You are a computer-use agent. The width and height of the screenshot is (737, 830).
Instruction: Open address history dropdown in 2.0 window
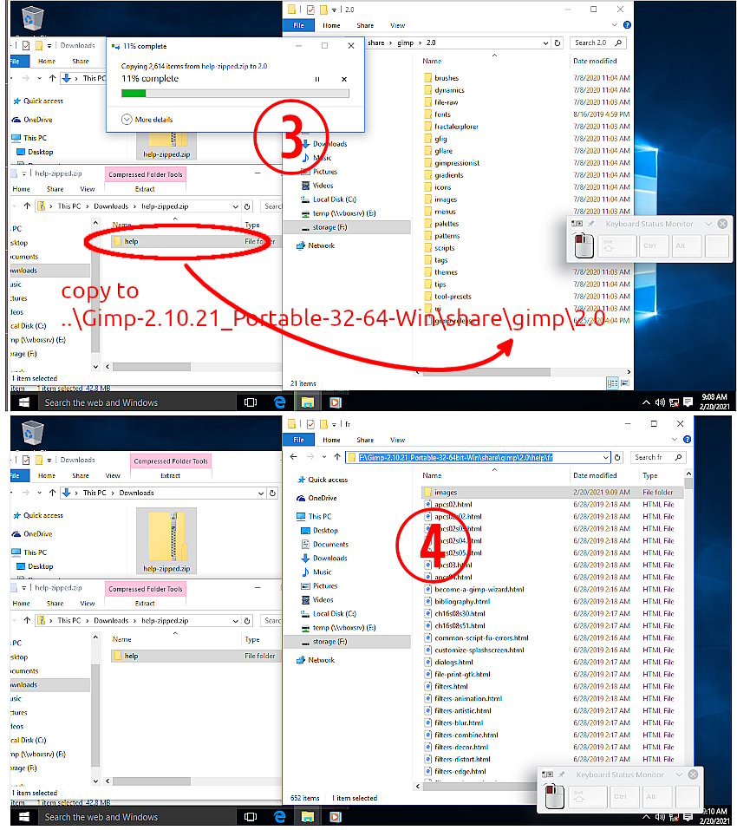(x=545, y=43)
